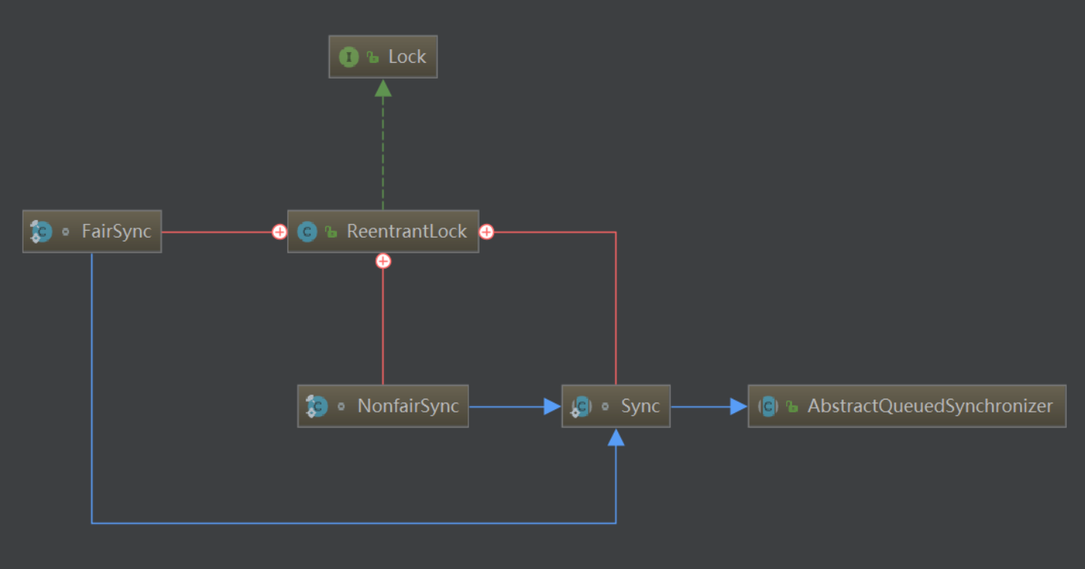Image resolution: width=1085 pixels, height=569 pixels.
Task: Select the FairSync class icon
Action: click(x=41, y=232)
